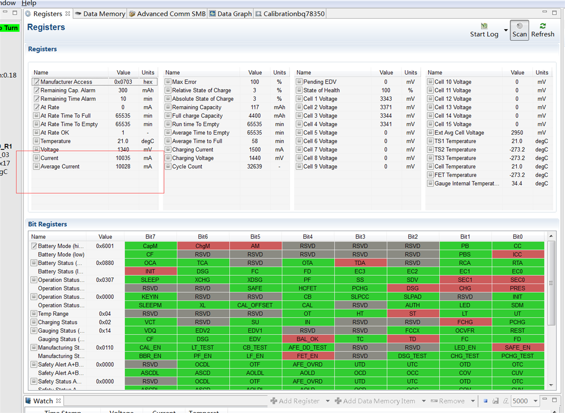Click the lock icon beside State of Health
This screenshot has height=413, width=565.
click(x=299, y=91)
